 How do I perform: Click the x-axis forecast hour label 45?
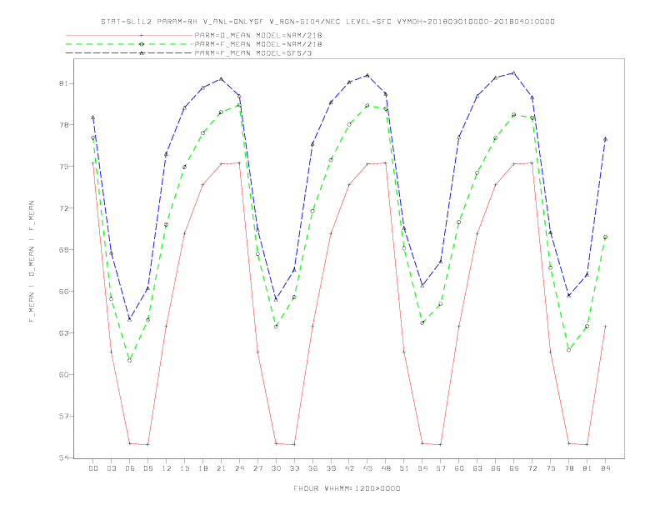(x=367, y=468)
